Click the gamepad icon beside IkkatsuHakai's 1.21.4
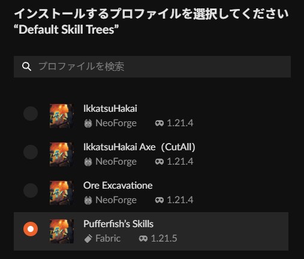Screen dimensions: 304x259 click(x=159, y=123)
